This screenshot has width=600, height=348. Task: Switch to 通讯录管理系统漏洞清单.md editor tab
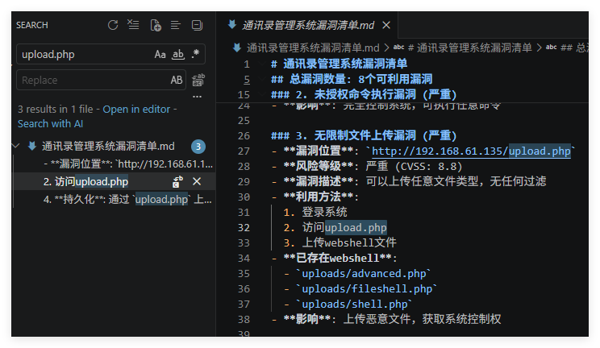[308, 25]
